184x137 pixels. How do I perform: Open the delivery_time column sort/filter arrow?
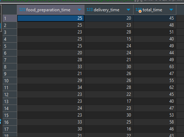pyautogui.click(x=128, y=10)
